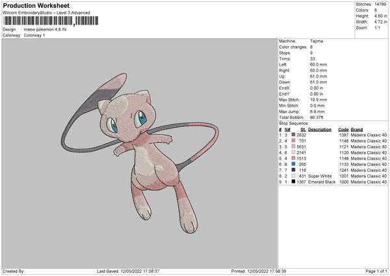Image resolution: width=390 pixels, height=276 pixels.
Task: Click the 'Stops:' label
Action: [x=285, y=53]
